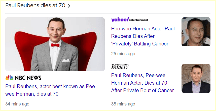Open Yahoo's 'Privately Battling Cancer' headline
Image resolution: width=216 pixels, height=111 pixels.
point(143,36)
